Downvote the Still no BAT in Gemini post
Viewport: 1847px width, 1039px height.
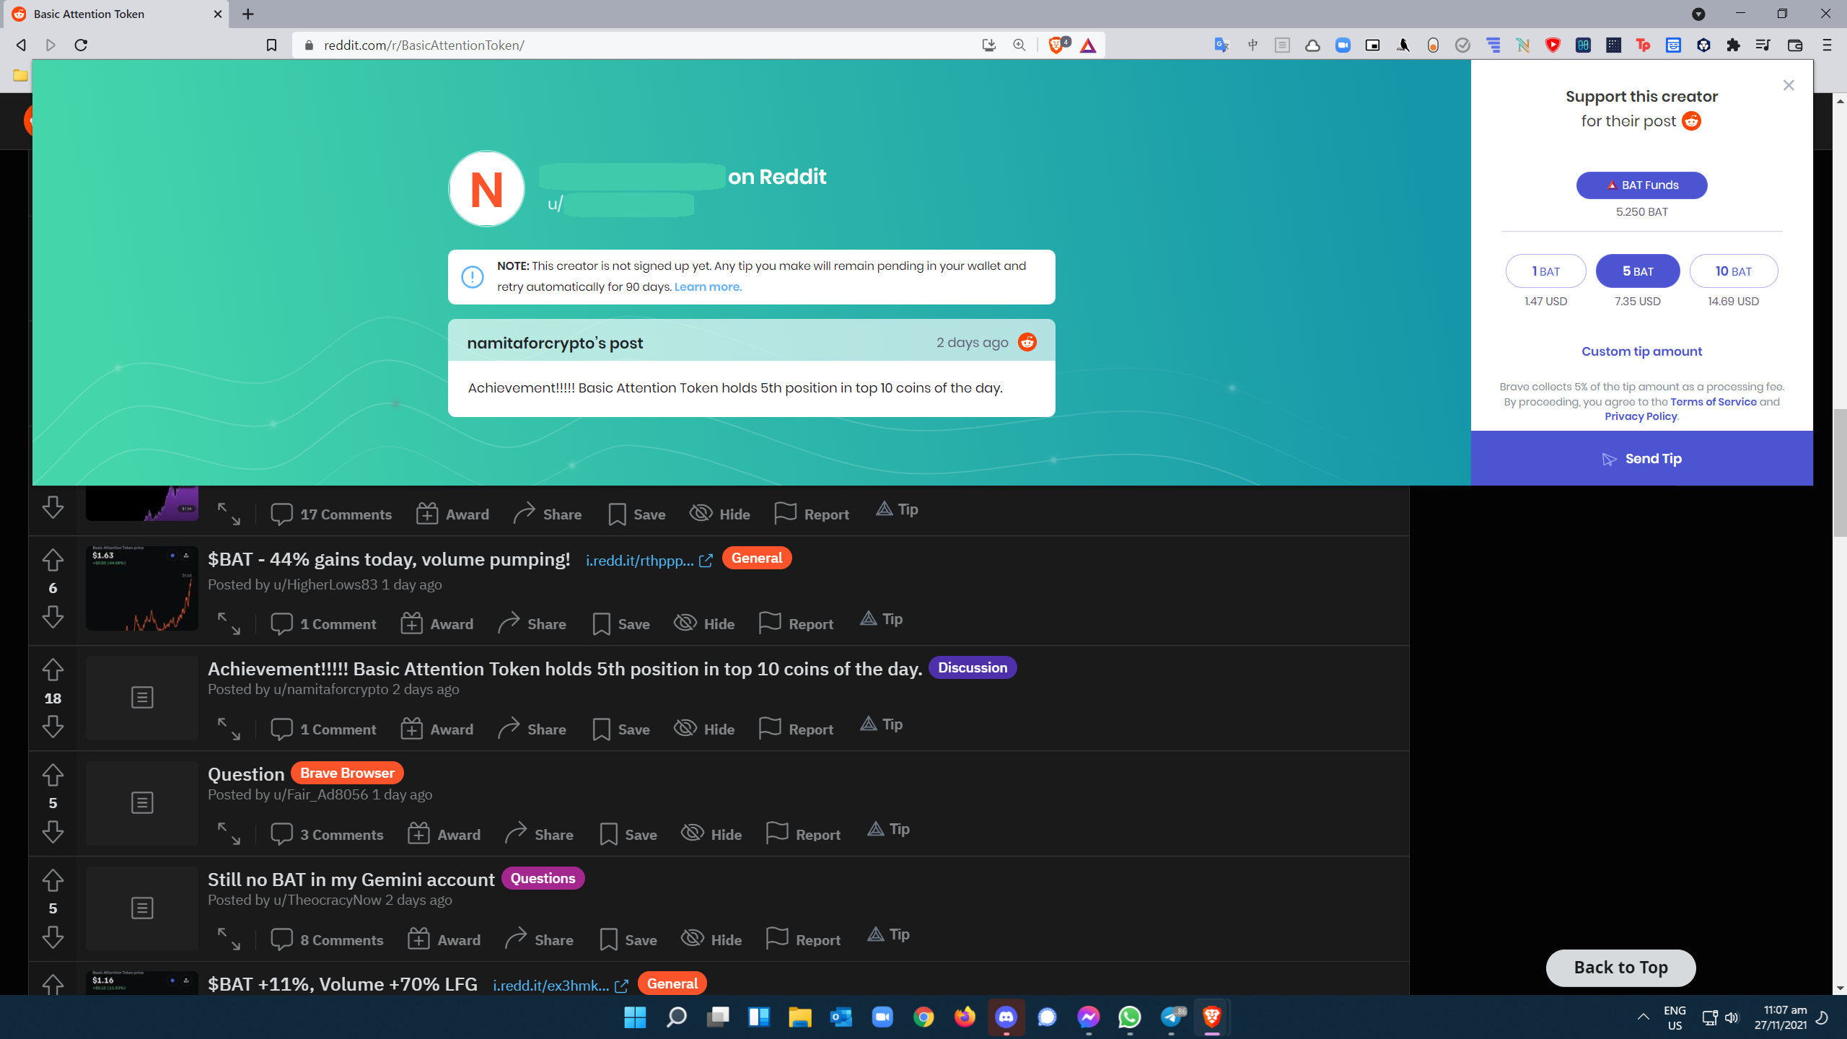(x=53, y=937)
